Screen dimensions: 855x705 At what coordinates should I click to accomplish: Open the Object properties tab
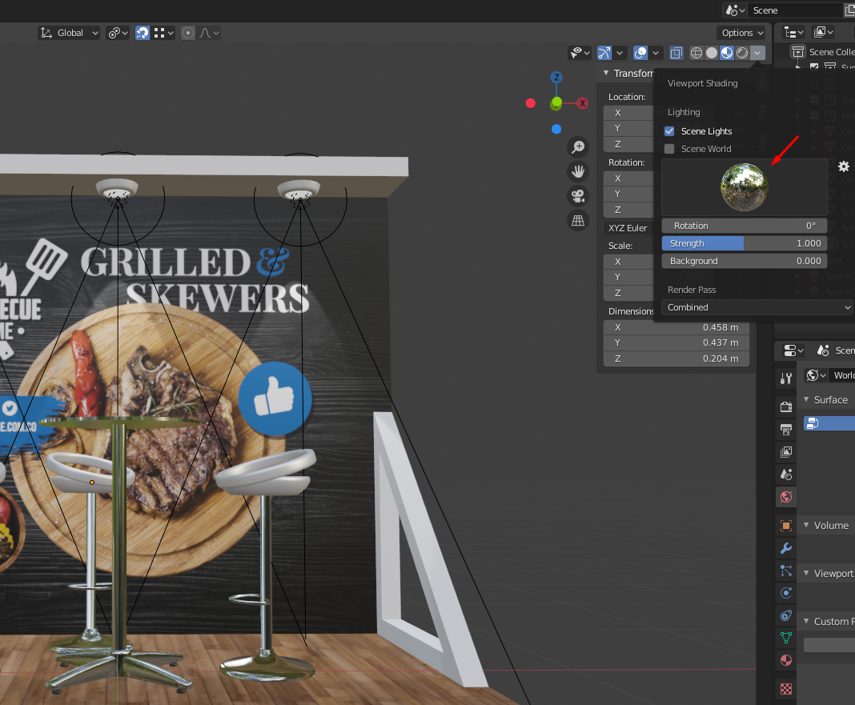[785, 526]
